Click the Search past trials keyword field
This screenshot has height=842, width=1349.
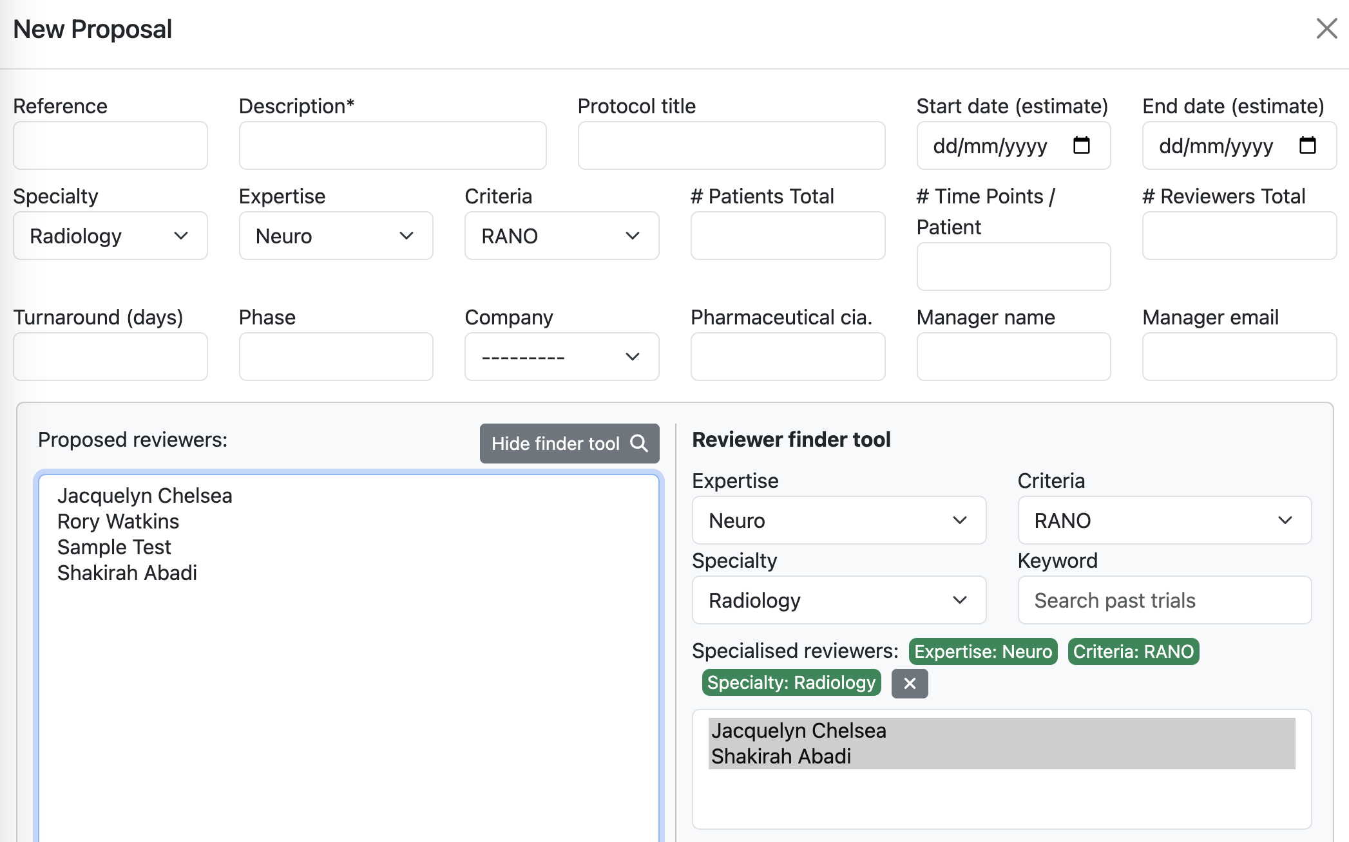pos(1164,600)
